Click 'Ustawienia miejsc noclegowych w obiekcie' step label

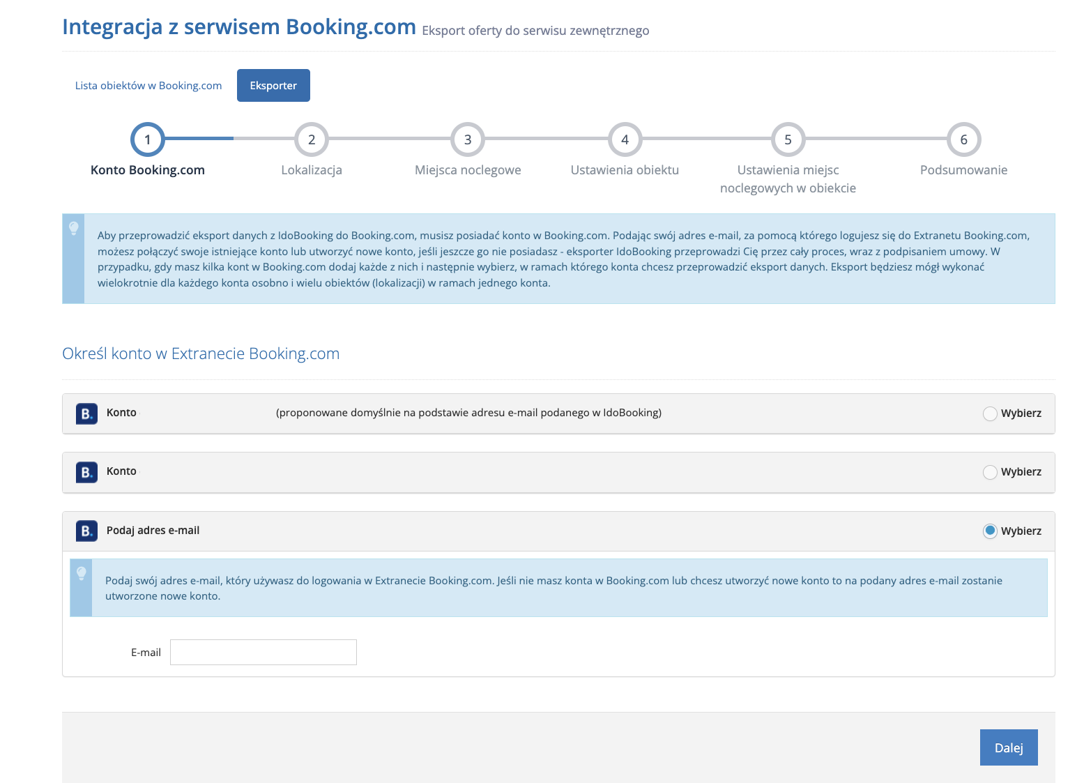(x=788, y=179)
